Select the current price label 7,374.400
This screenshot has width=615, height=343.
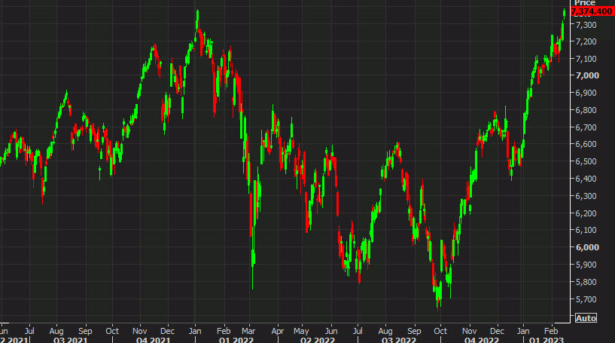(592, 11)
